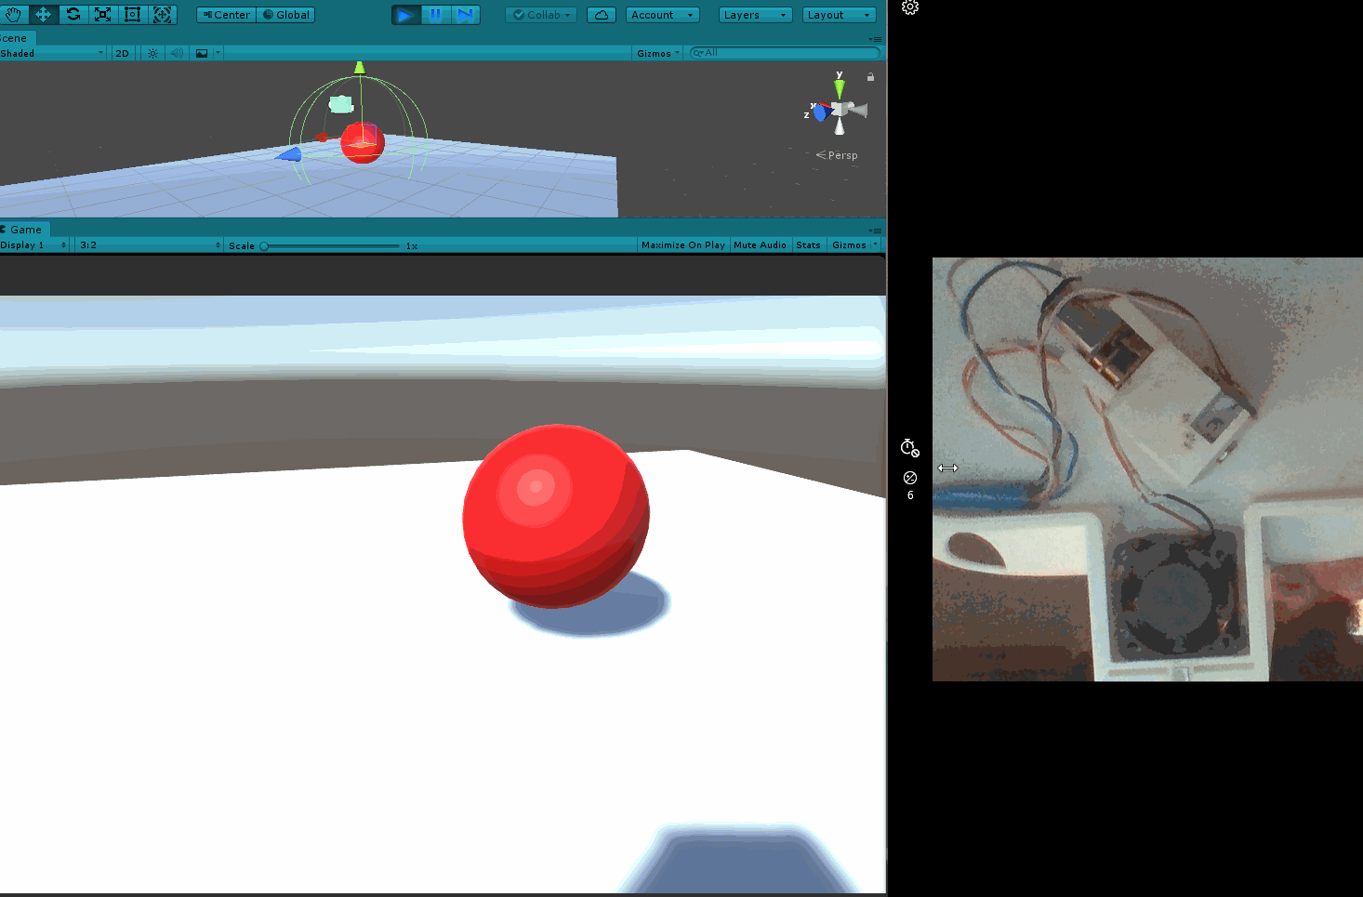Select the Rotate tool
This screenshot has height=897, width=1363.
click(73, 14)
